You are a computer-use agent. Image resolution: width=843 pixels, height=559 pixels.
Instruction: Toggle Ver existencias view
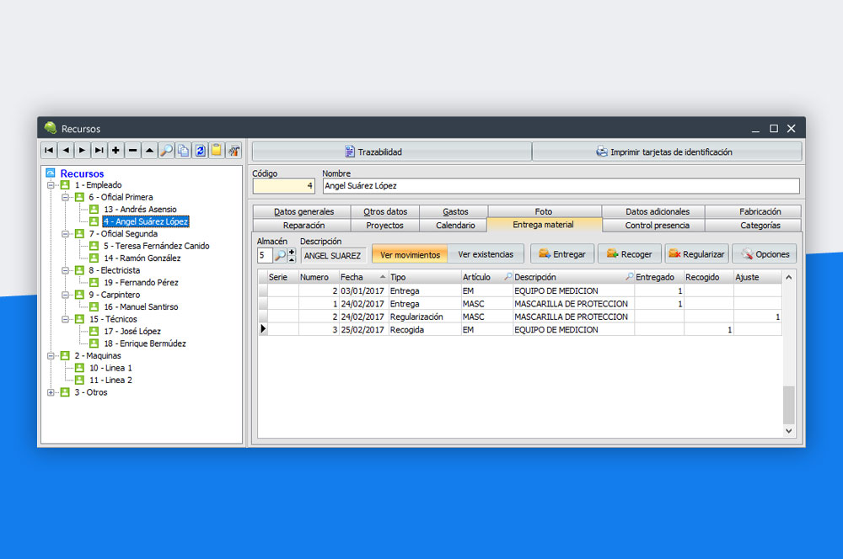486,254
